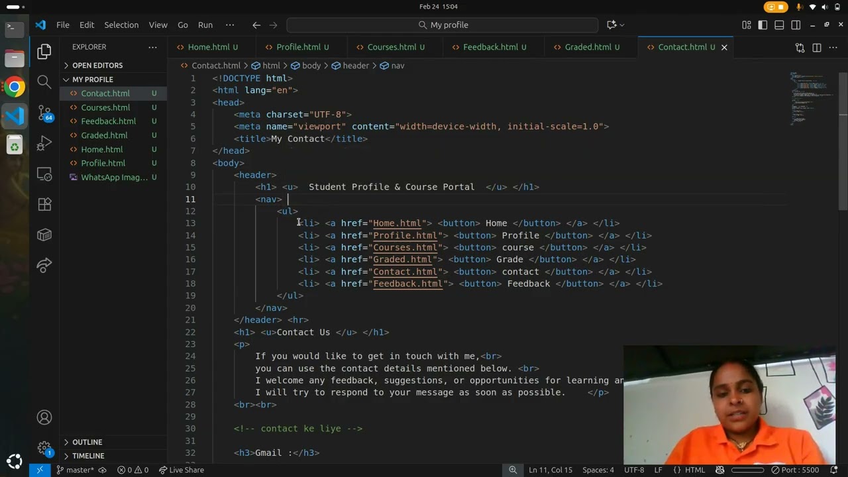The image size is (848, 477).
Task: Expand the OPEN EDITORS section
Action: (x=97, y=66)
